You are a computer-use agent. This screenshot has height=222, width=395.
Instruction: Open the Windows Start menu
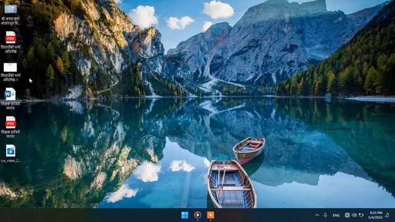click(185, 215)
